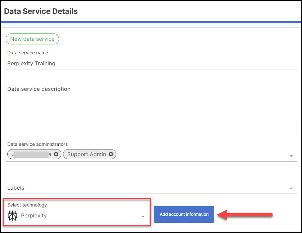
Task: Click the Labels field text
Action: pyautogui.click(x=16, y=188)
